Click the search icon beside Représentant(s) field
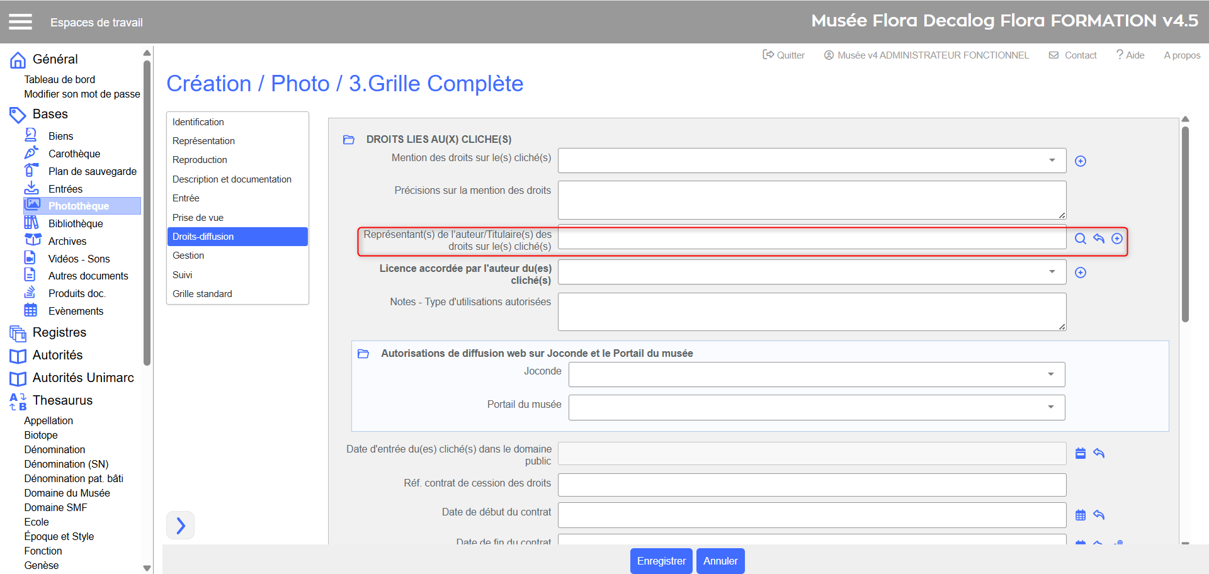 click(1080, 239)
